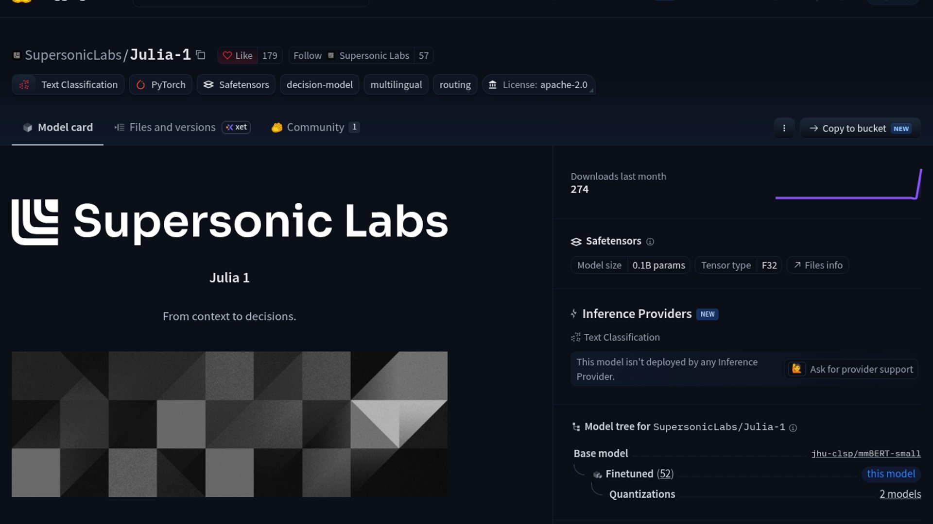Click the PyTorch flame icon

pos(140,84)
